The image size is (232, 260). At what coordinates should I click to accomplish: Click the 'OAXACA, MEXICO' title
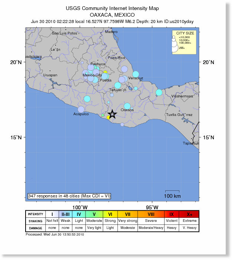tap(112, 15)
